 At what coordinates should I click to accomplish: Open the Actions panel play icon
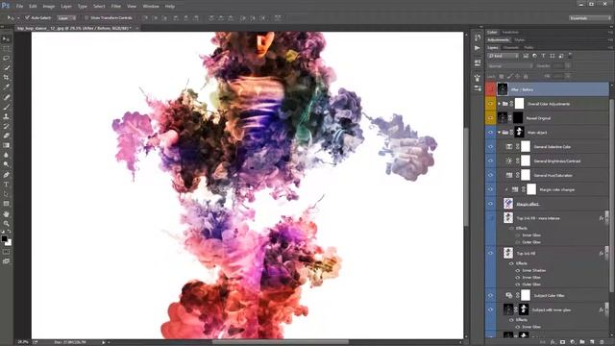[x=478, y=48]
